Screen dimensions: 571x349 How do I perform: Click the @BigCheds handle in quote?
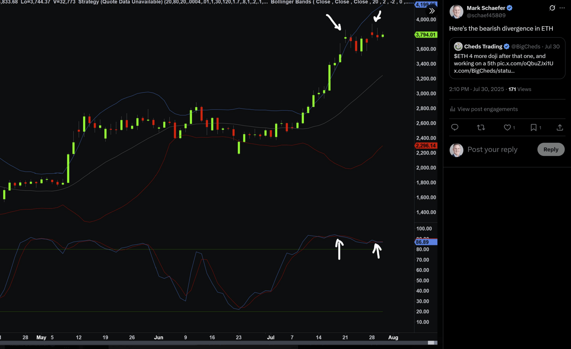pyautogui.click(x=525, y=46)
